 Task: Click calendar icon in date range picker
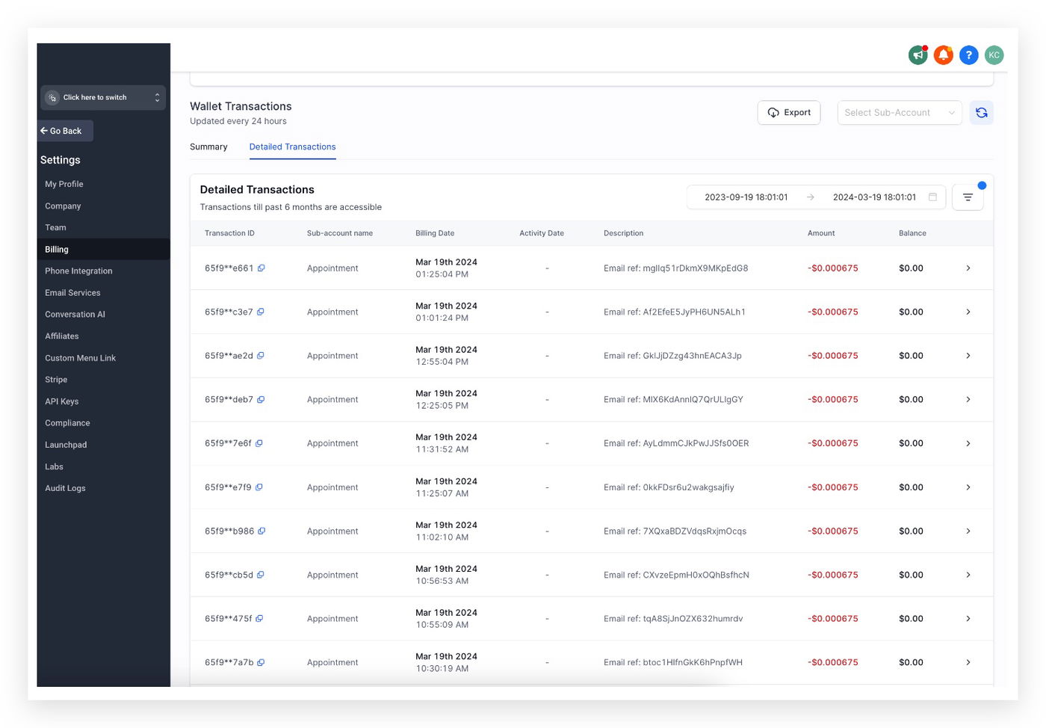coord(932,197)
